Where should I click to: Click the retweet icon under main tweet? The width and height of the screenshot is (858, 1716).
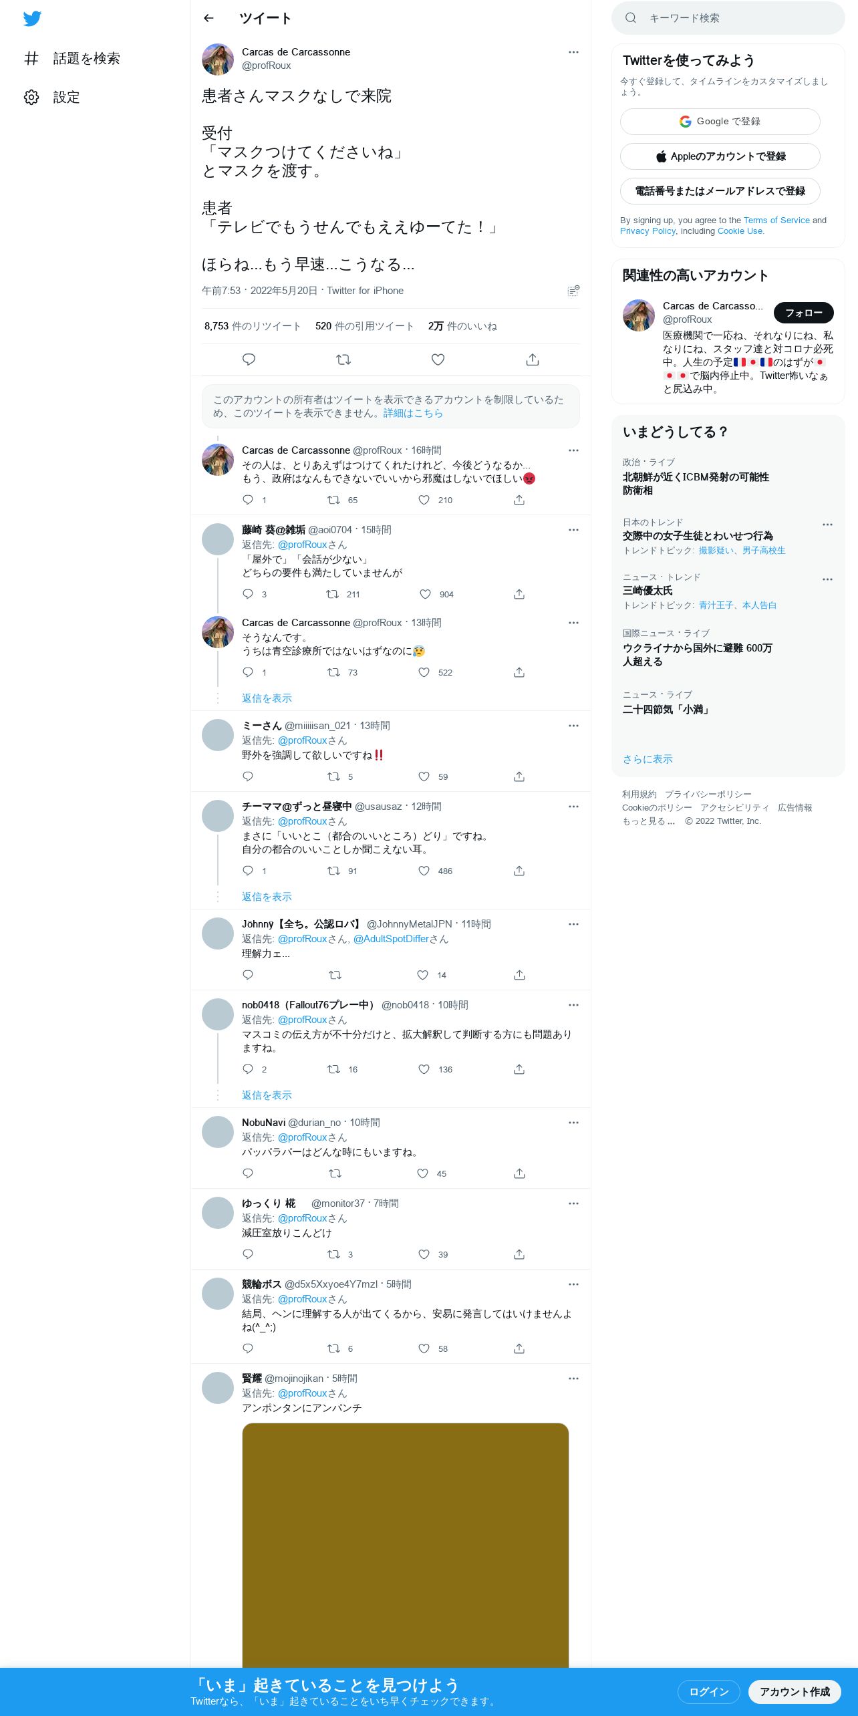343,360
